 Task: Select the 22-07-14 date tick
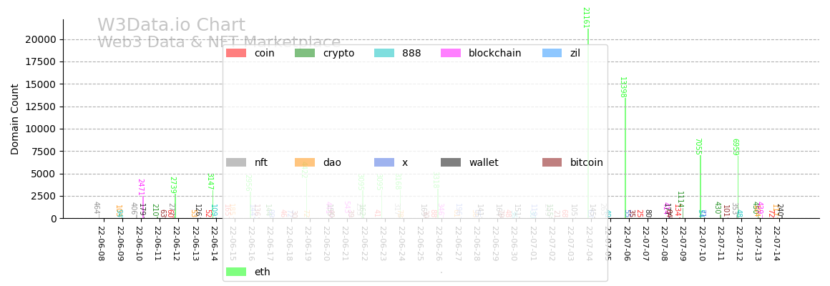click(x=775, y=244)
